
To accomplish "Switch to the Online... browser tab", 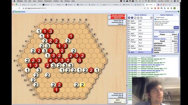I will coord(139,5).
